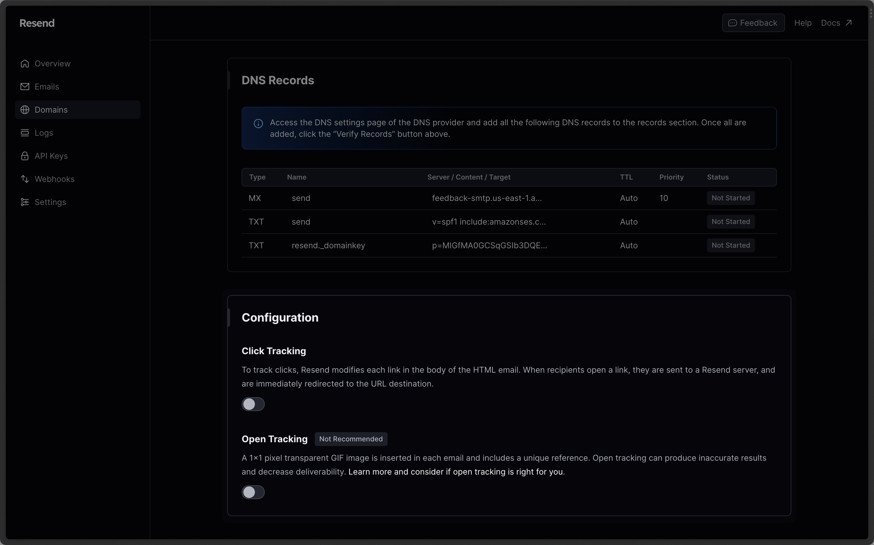Viewport: 874px width, 545px height.
Task: Click the SPF TXT row's send name
Action: click(301, 222)
